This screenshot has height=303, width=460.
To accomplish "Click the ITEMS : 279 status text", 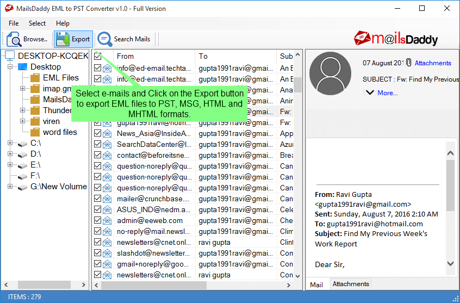I will coord(24,297).
